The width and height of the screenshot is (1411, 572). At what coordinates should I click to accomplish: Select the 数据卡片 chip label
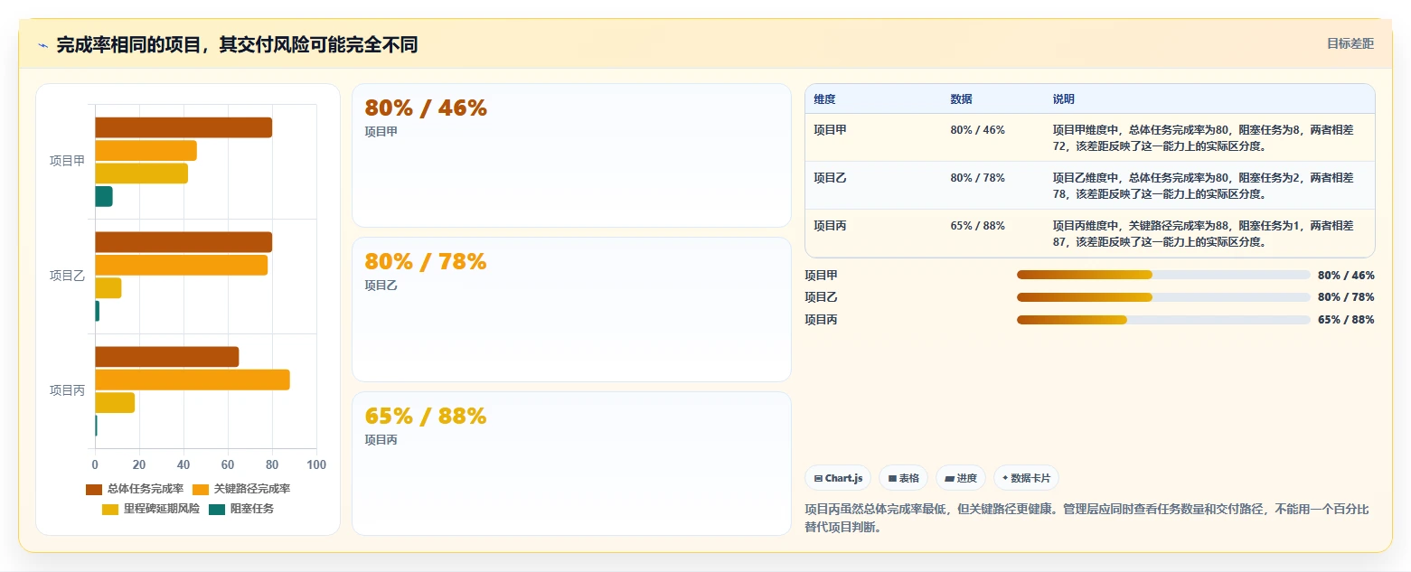click(1030, 478)
